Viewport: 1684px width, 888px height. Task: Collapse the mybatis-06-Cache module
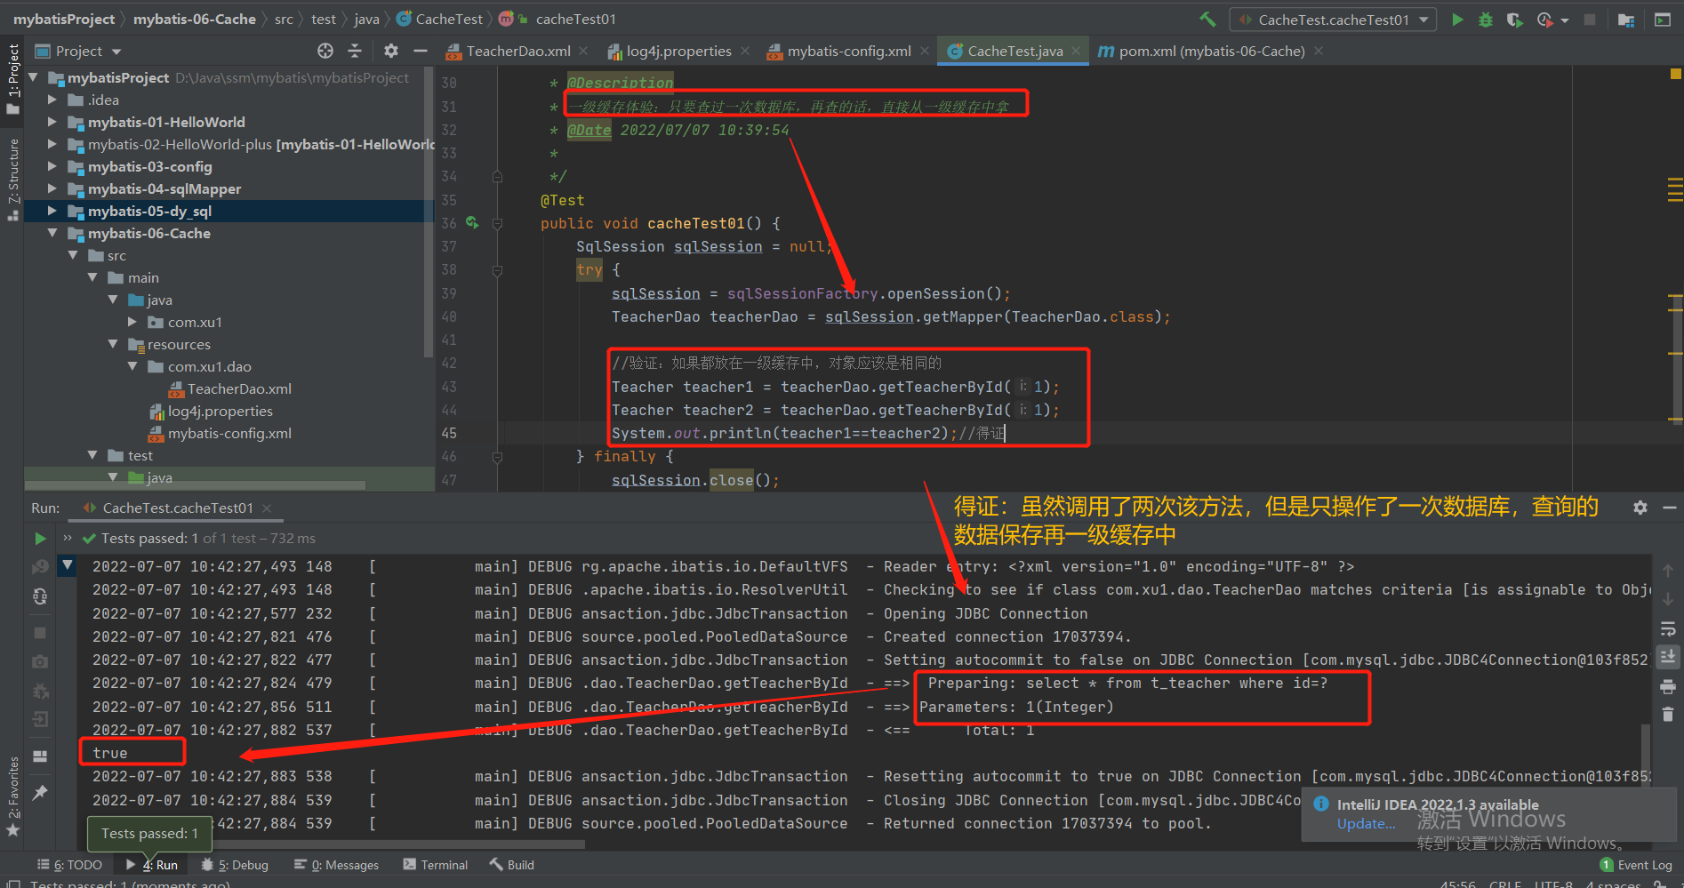[x=52, y=233]
